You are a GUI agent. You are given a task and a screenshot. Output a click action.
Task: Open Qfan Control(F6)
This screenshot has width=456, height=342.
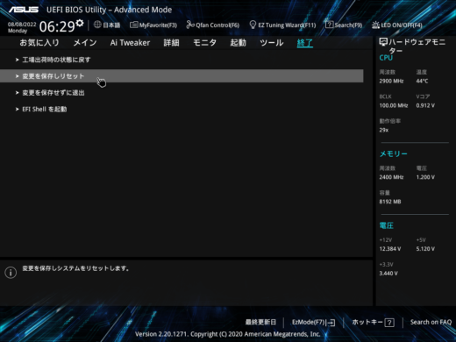tap(213, 25)
